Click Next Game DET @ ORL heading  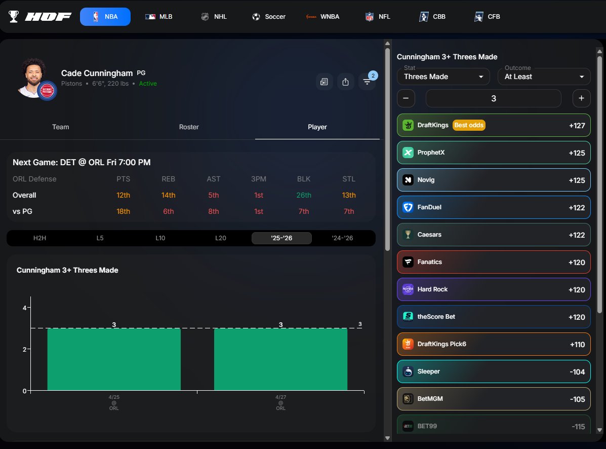coord(82,163)
